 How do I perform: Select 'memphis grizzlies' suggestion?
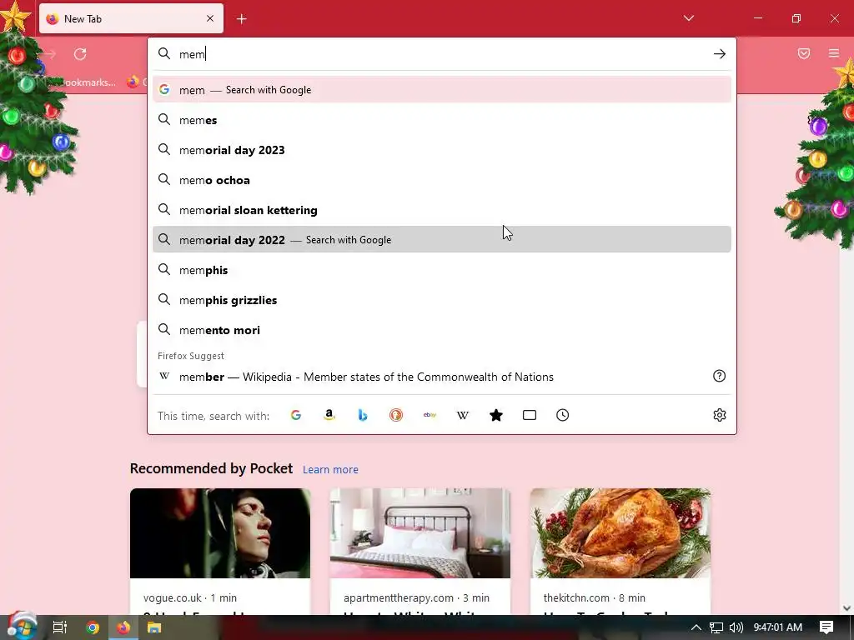pyautogui.click(x=442, y=300)
